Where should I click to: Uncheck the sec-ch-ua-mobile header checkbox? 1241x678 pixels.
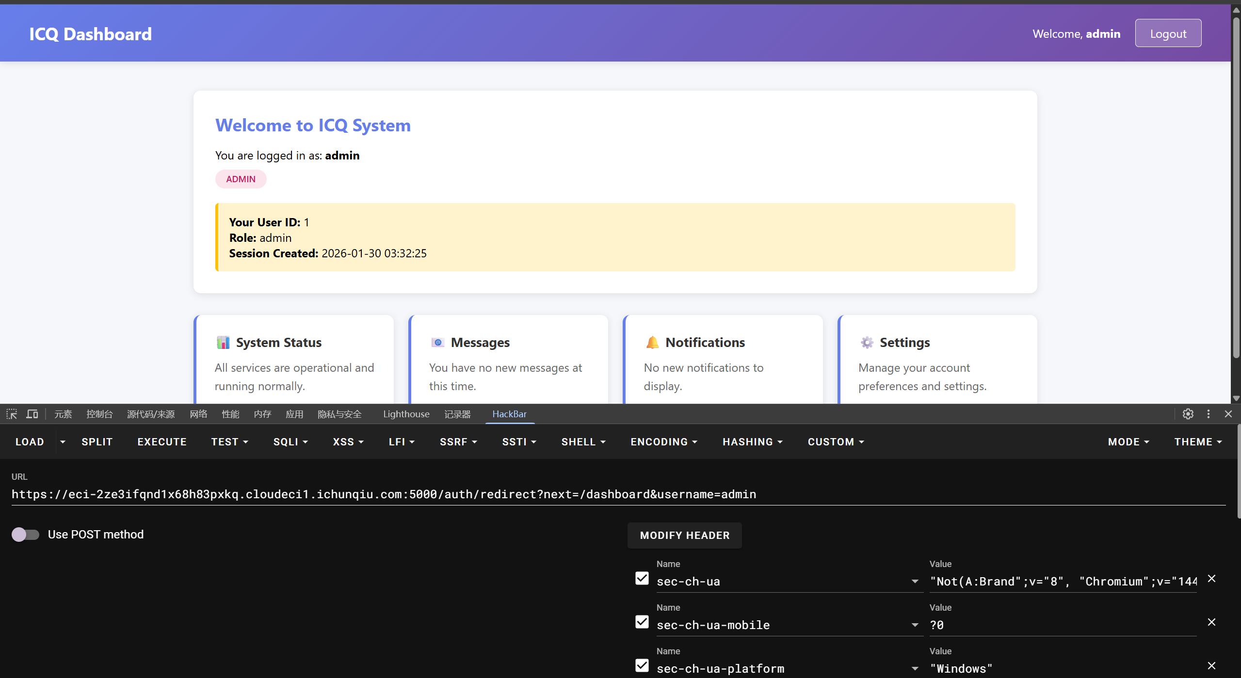point(642,622)
